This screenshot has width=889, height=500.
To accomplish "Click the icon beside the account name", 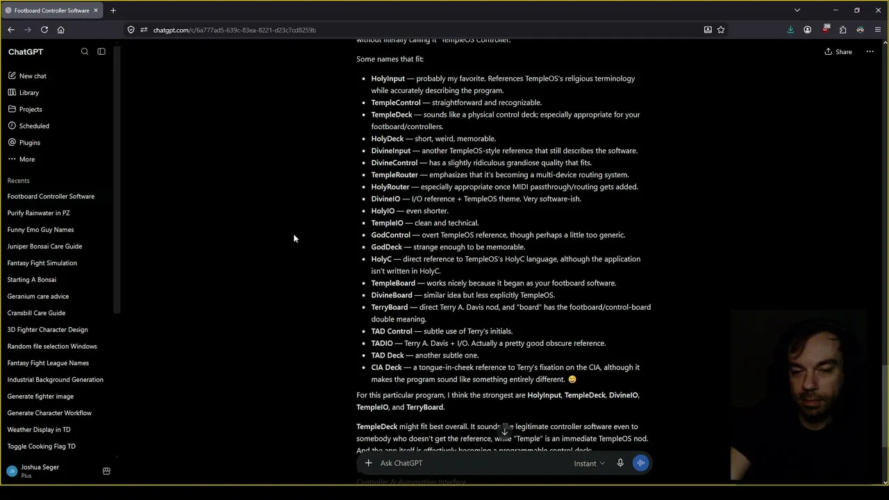I will point(106,471).
